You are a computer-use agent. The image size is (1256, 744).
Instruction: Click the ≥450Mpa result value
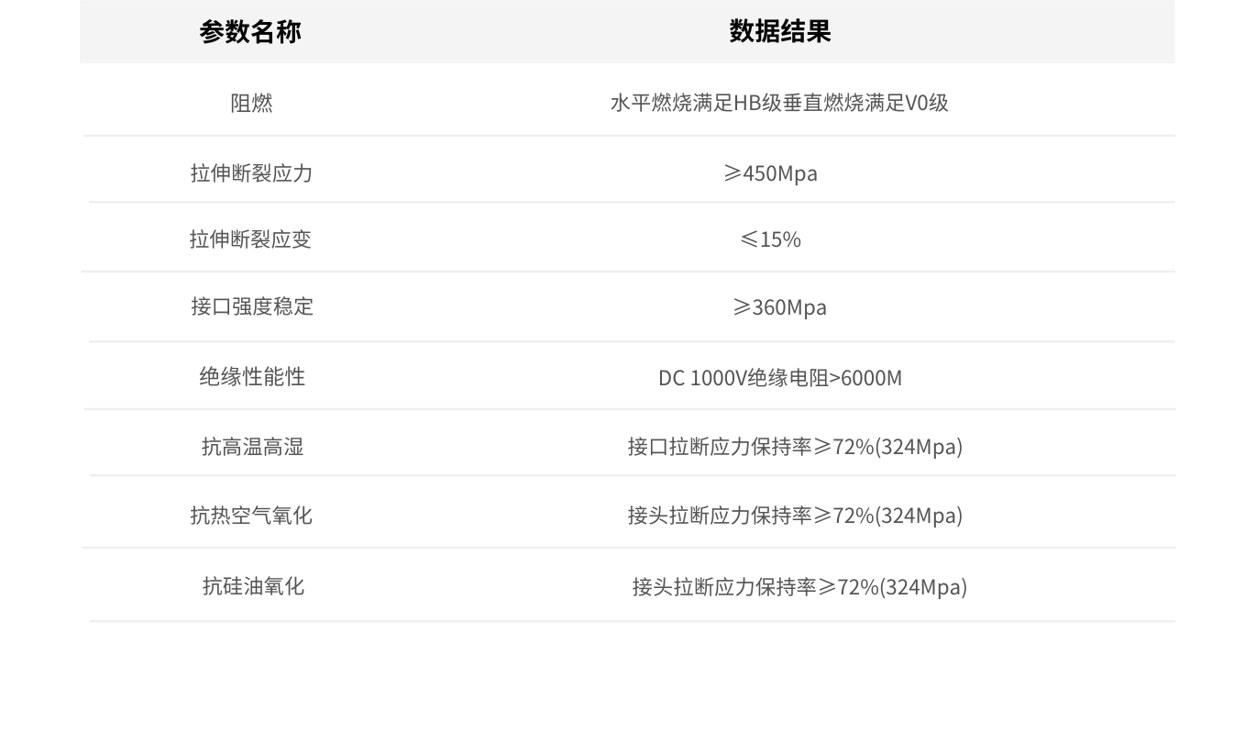click(x=770, y=173)
